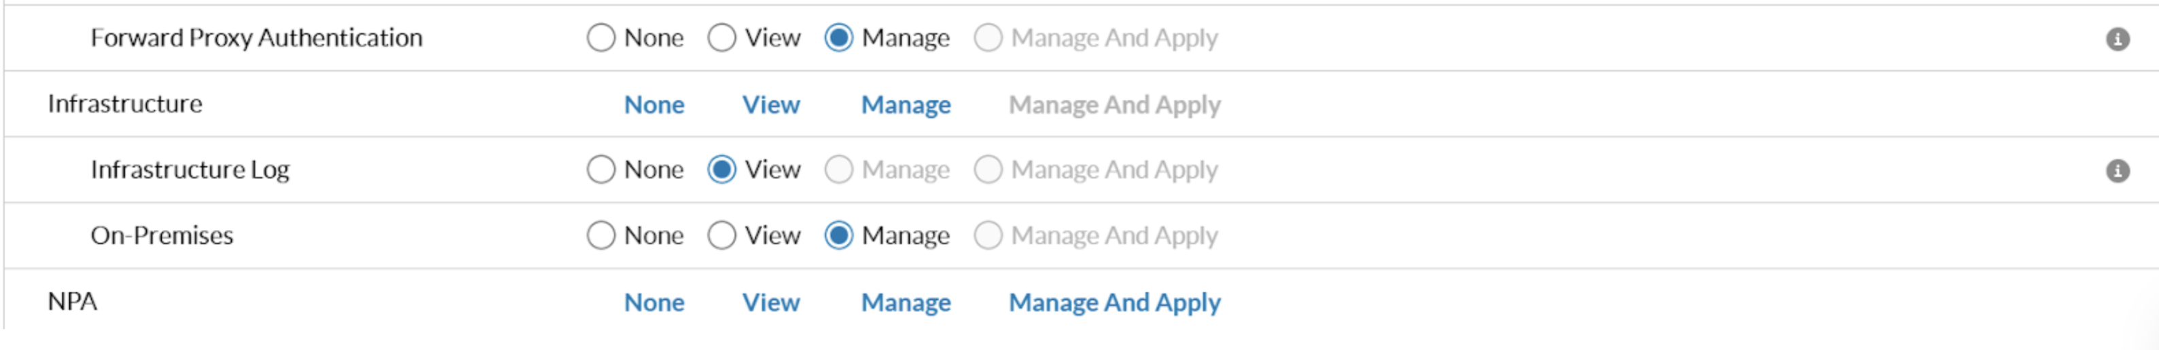This screenshot has width=2159, height=350.
Task: Select View for Forward Proxy Authentication
Action: [721, 38]
